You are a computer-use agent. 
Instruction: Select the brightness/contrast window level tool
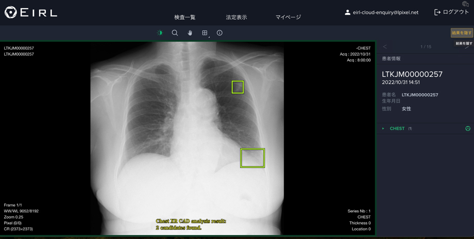click(x=160, y=33)
